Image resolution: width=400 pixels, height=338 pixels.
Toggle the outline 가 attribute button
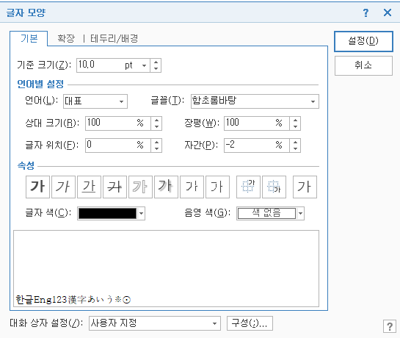141,187
